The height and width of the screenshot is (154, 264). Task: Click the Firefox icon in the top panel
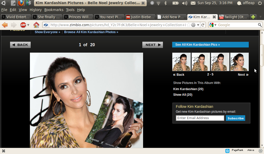[x=21, y=3]
